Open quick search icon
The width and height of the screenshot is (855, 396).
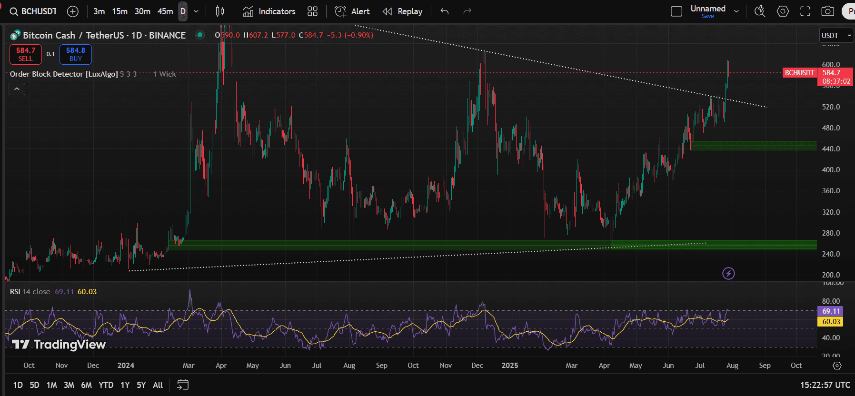click(x=760, y=11)
